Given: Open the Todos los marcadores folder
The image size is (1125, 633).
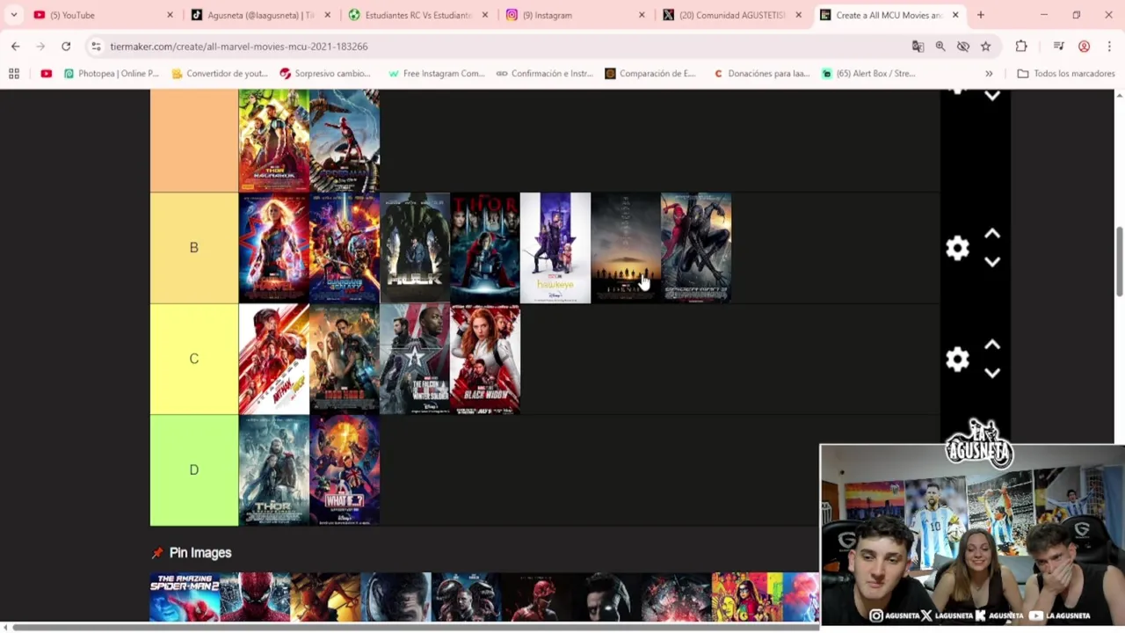Looking at the screenshot, I should coord(1066,74).
